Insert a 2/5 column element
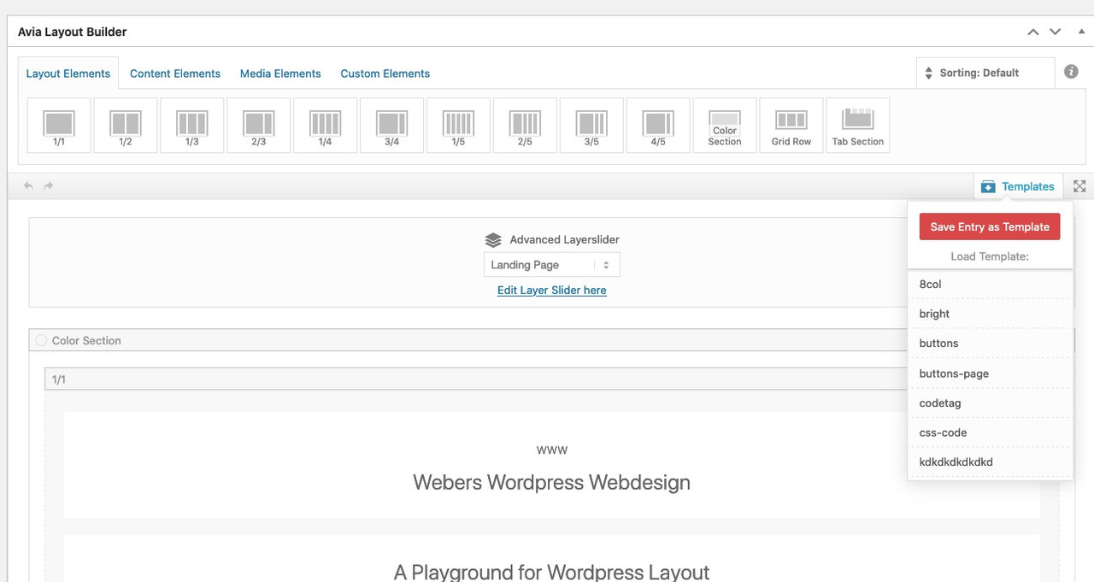 tap(526, 126)
